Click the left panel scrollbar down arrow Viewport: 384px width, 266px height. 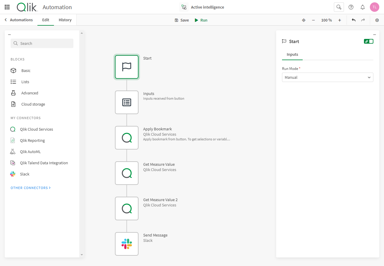click(x=82, y=255)
